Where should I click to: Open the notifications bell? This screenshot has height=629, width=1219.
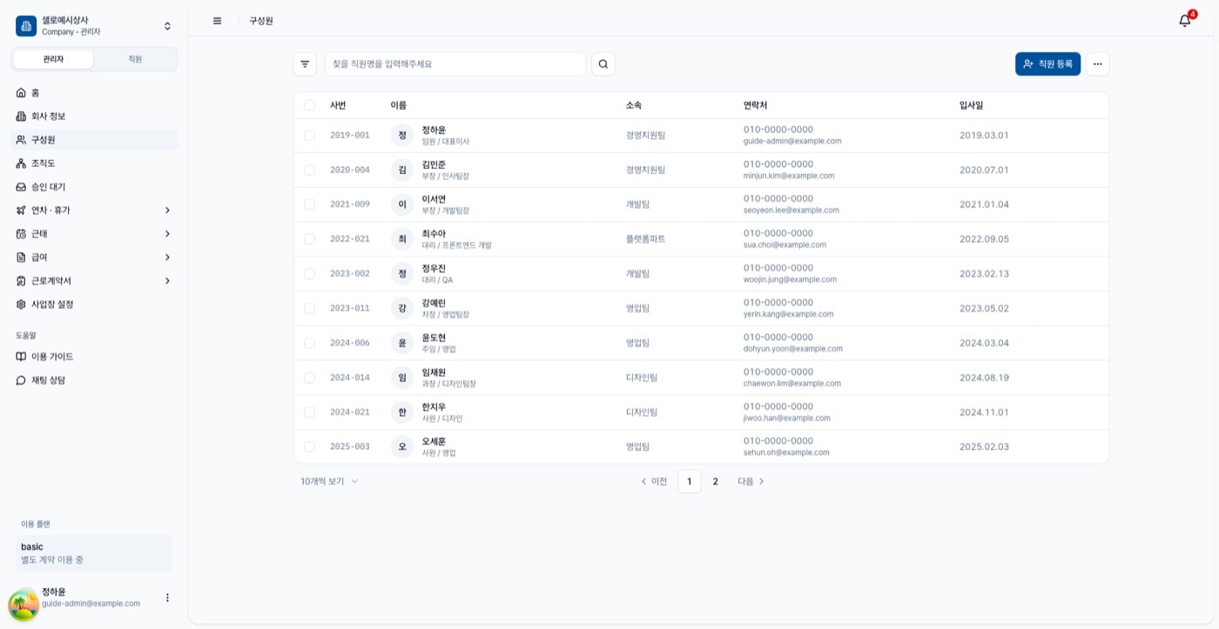(1185, 21)
